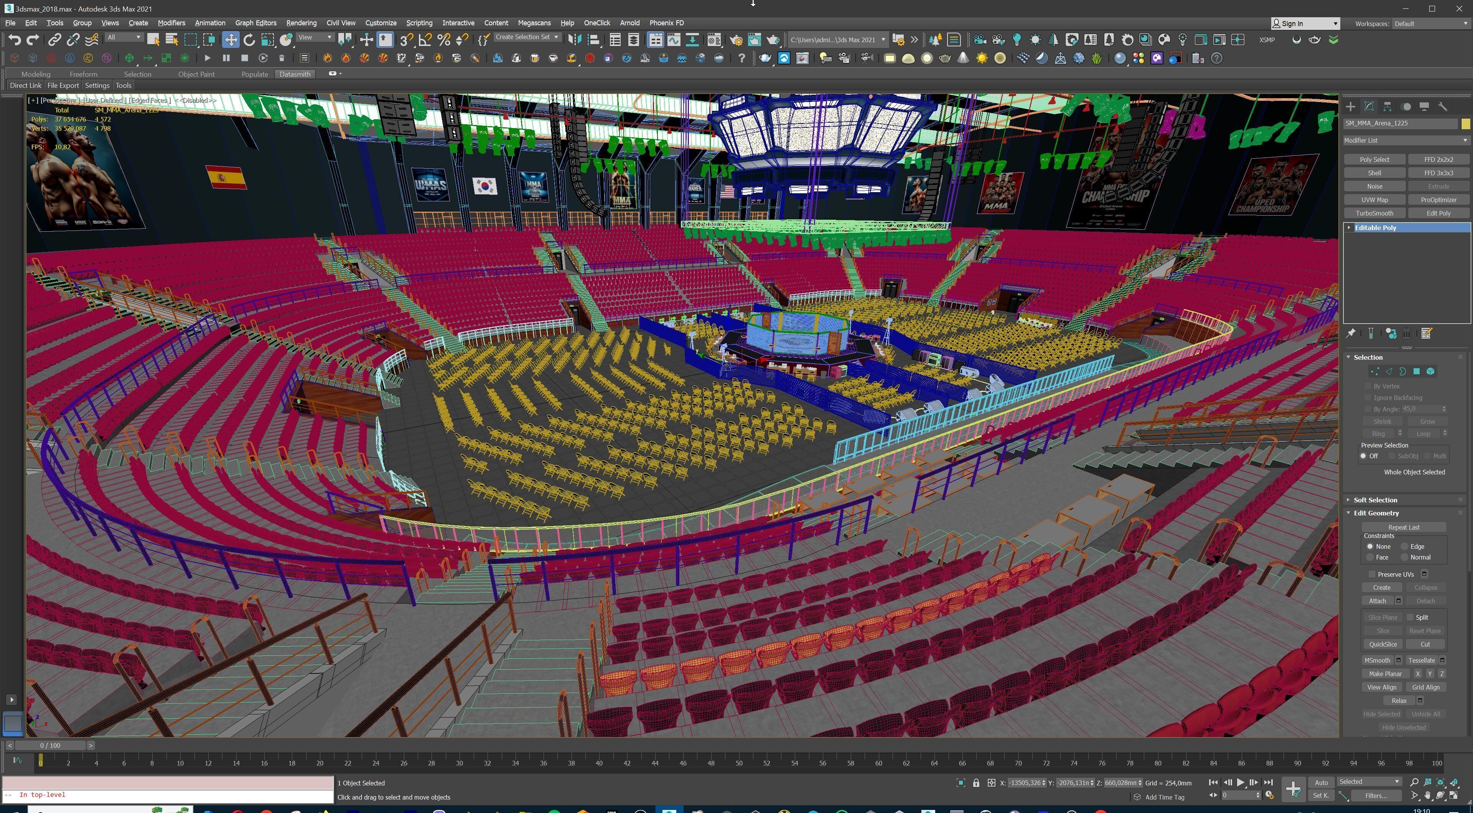Open Render Setup teapot icon
1473x813 pixels.
736,39
